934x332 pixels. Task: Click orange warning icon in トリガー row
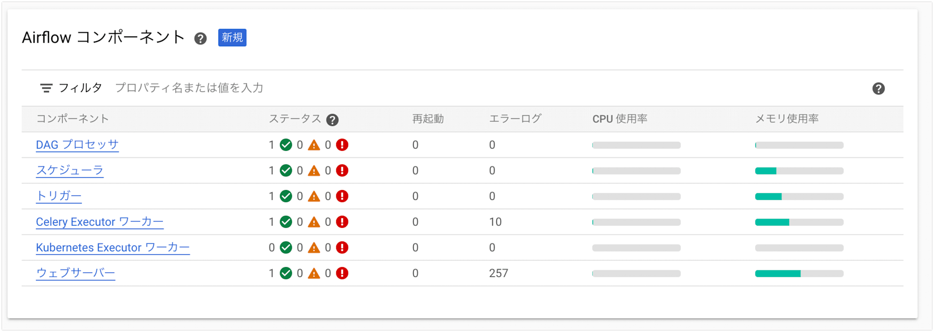[314, 196]
